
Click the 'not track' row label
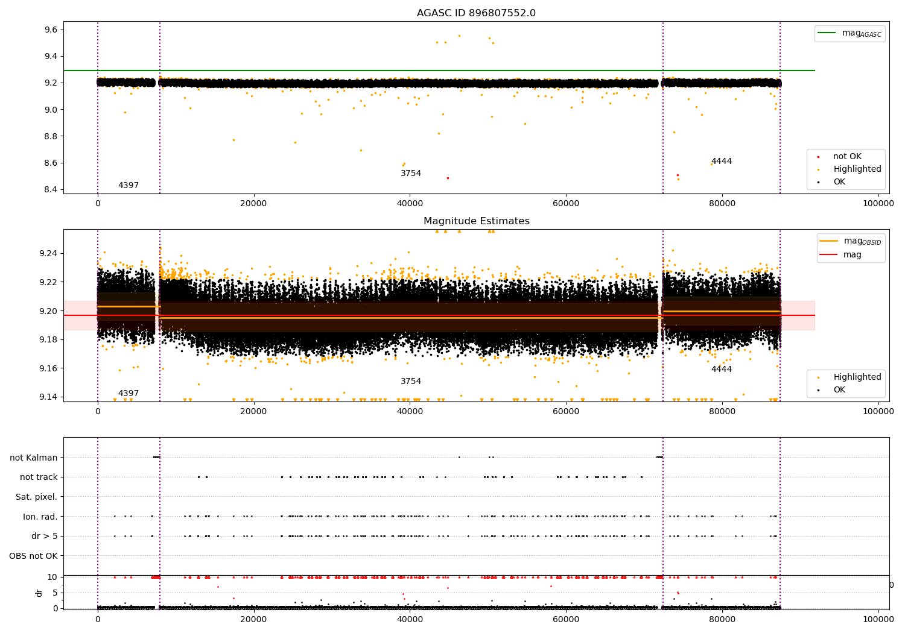[39, 477]
